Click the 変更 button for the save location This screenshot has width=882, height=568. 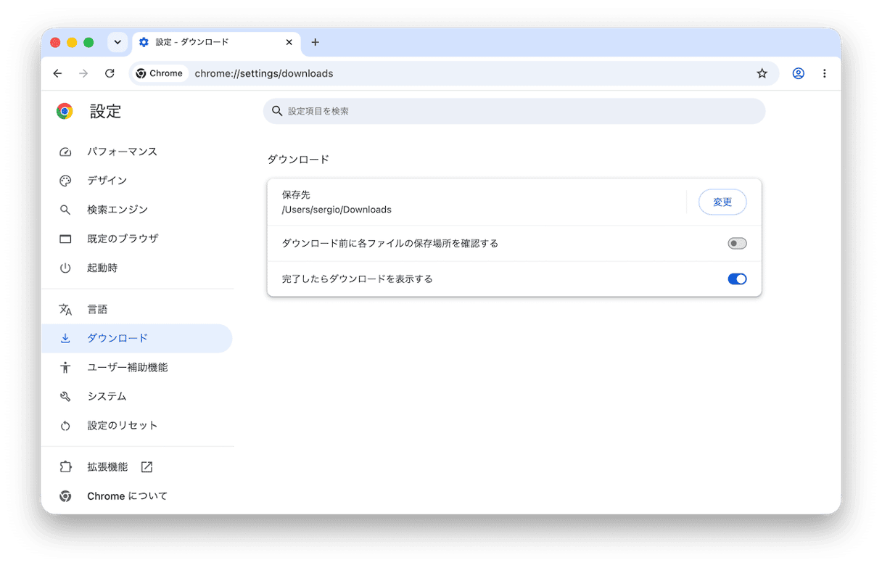point(722,202)
